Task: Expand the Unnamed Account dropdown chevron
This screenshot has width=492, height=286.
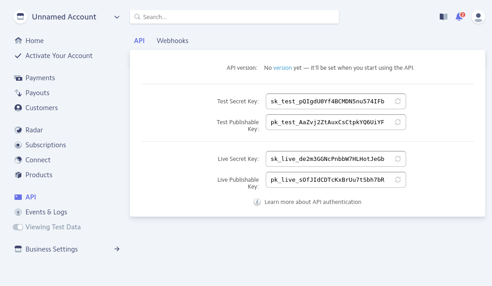Action: tap(117, 17)
